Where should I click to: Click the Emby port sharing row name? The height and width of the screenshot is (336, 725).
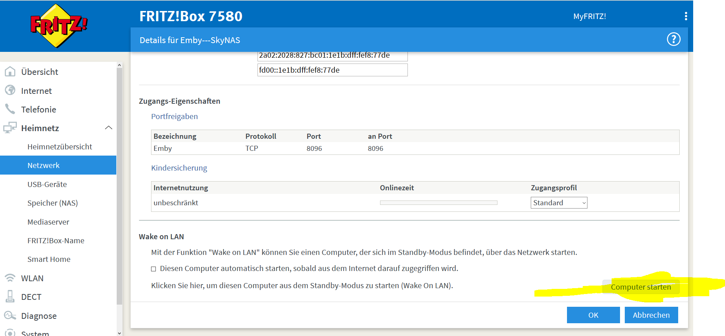[x=163, y=148]
